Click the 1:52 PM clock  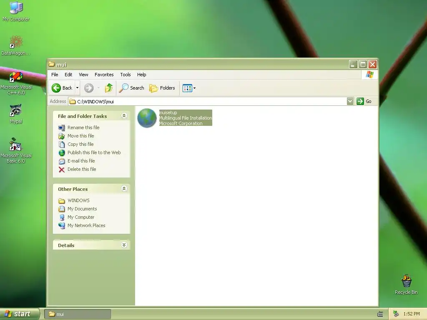point(412,314)
